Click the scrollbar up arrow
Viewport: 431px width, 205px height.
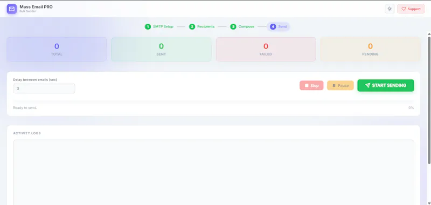point(429,34)
